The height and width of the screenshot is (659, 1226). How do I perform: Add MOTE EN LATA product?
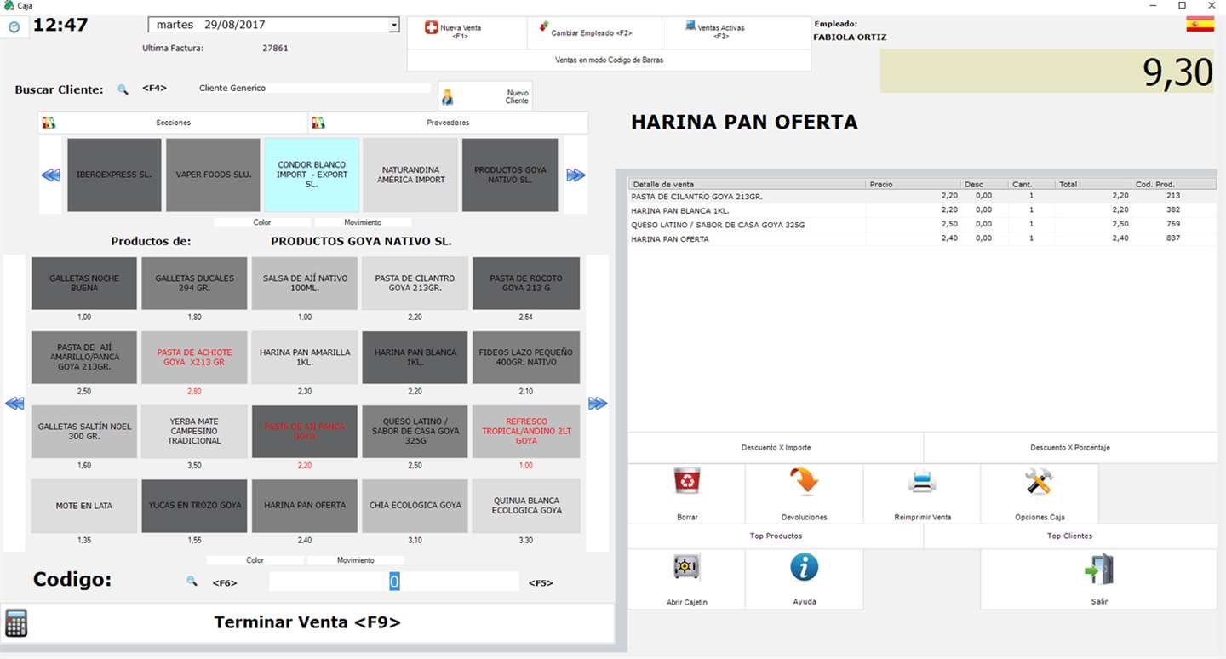click(x=84, y=506)
